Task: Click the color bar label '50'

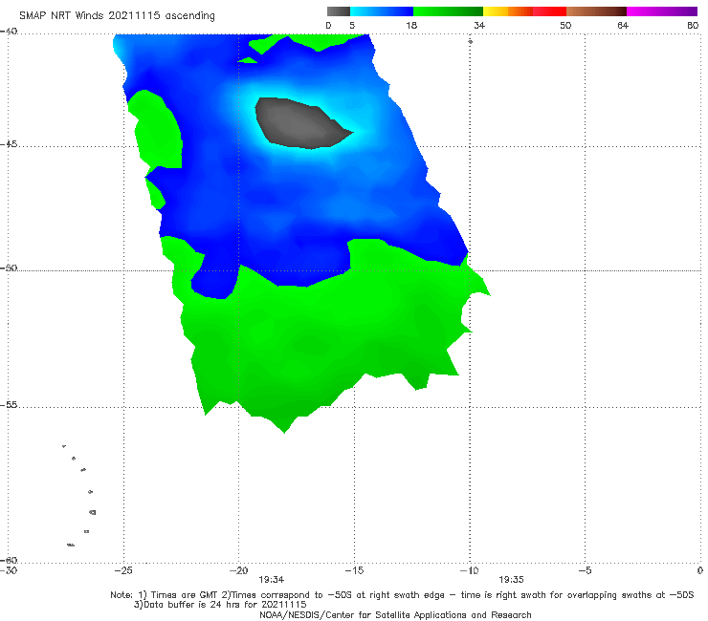Action: point(565,26)
